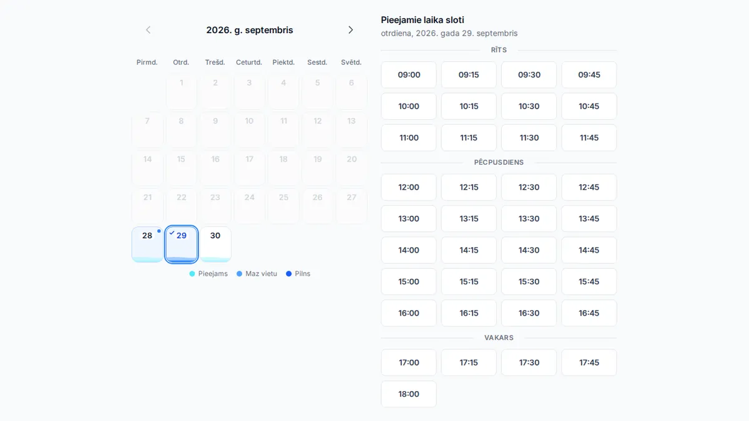Screen dimensions: 749x421
Task: Choose the 12:30 time slot
Action: click(529, 187)
